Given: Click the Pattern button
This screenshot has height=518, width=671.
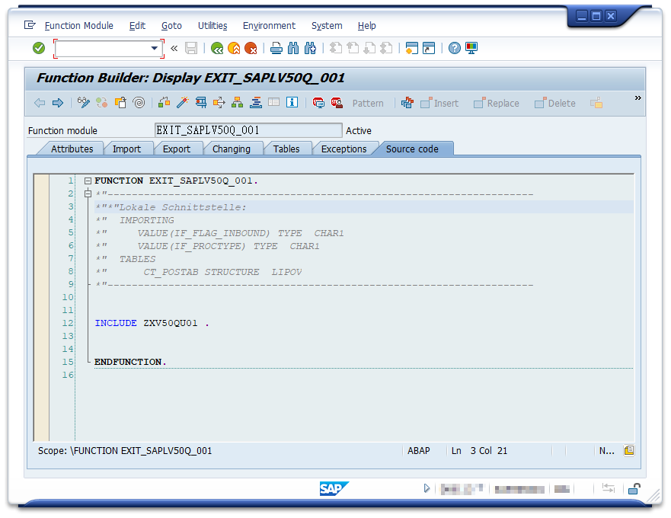Looking at the screenshot, I should pyautogui.click(x=368, y=103).
